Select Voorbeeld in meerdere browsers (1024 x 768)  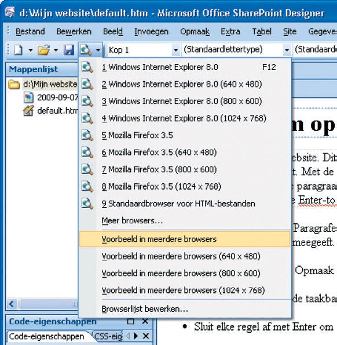(x=185, y=290)
